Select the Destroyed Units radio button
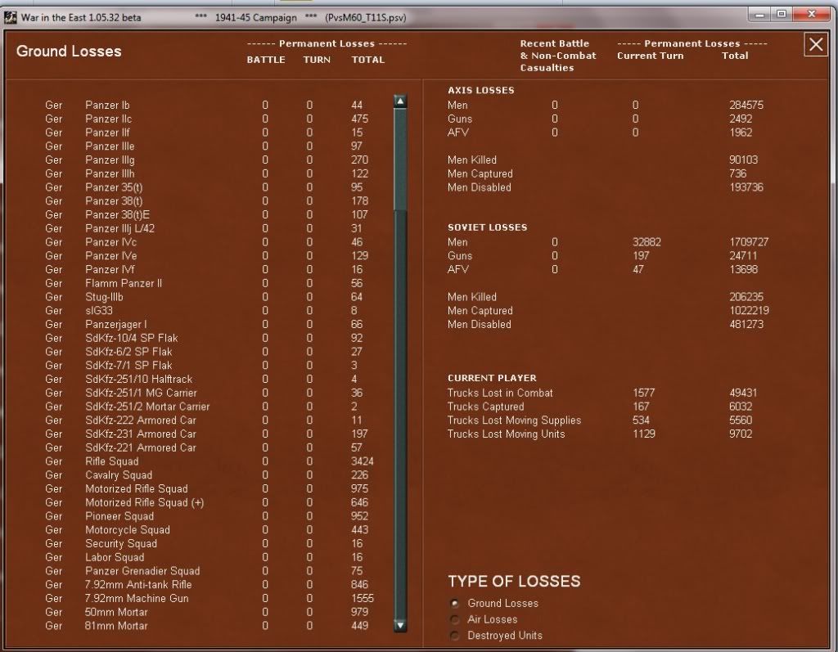This screenshot has height=652, width=838. 455,636
